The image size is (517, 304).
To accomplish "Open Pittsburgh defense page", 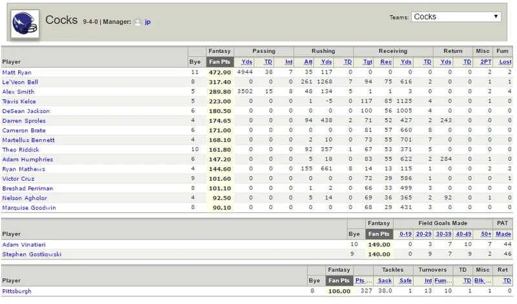I will tap(17, 292).
